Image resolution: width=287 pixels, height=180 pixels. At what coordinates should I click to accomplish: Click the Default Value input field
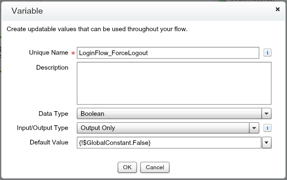tap(169, 142)
